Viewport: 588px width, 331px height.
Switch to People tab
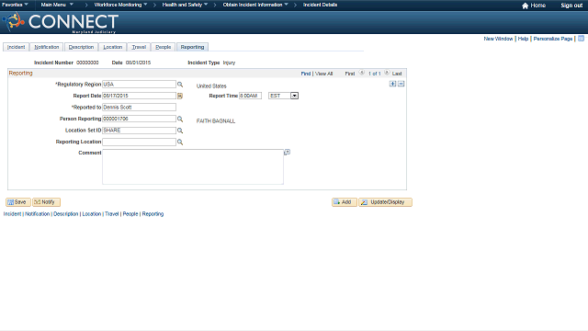click(x=164, y=47)
